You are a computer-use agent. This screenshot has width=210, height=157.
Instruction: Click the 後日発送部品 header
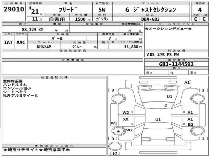click(73, 51)
